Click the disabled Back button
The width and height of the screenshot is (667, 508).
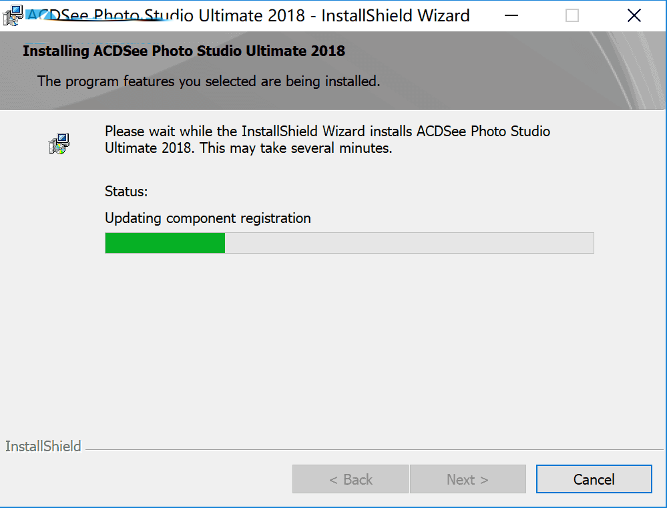coord(351,479)
